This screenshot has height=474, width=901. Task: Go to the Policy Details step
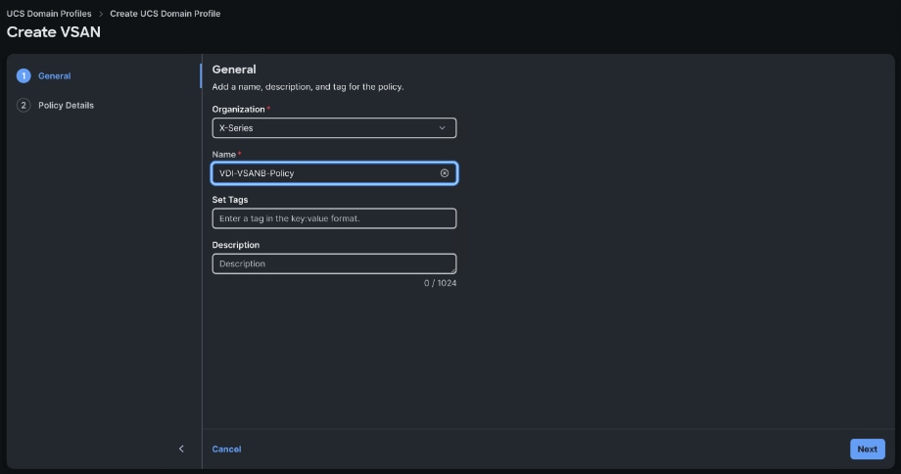click(x=66, y=105)
